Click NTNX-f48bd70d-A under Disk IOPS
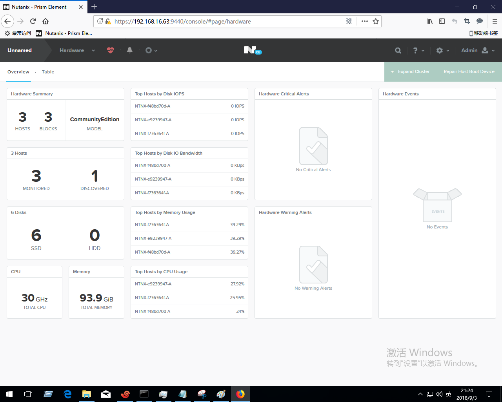 pos(153,106)
